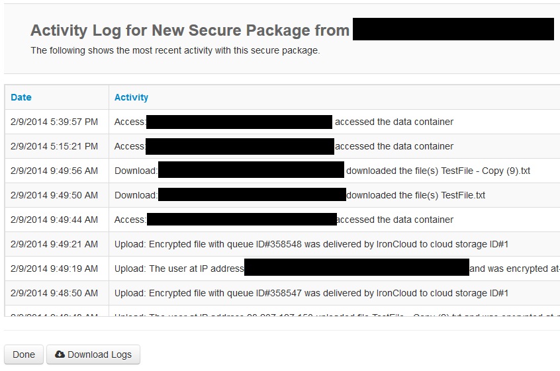This screenshot has height=371, width=560.
Task: Click the Activity column header
Action: (131, 97)
